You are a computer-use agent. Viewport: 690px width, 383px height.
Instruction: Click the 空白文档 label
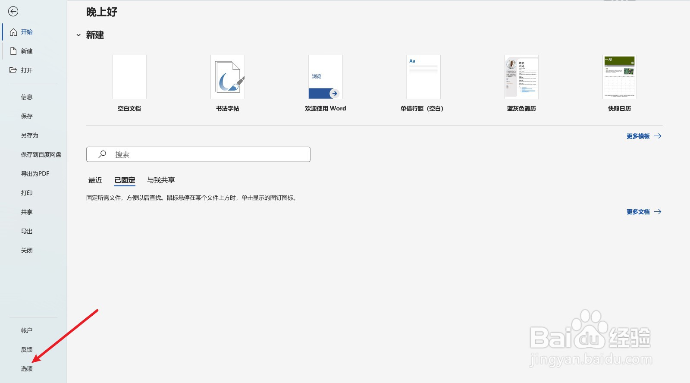[x=129, y=109]
